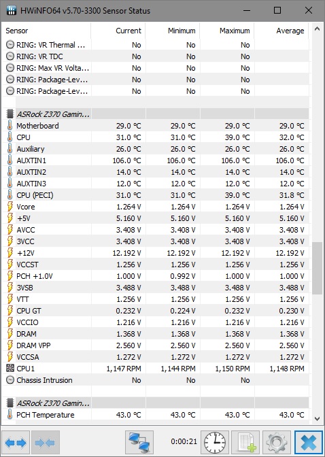Select the Motherboard sensor row
The width and height of the screenshot is (325, 457).
[155, 126]
